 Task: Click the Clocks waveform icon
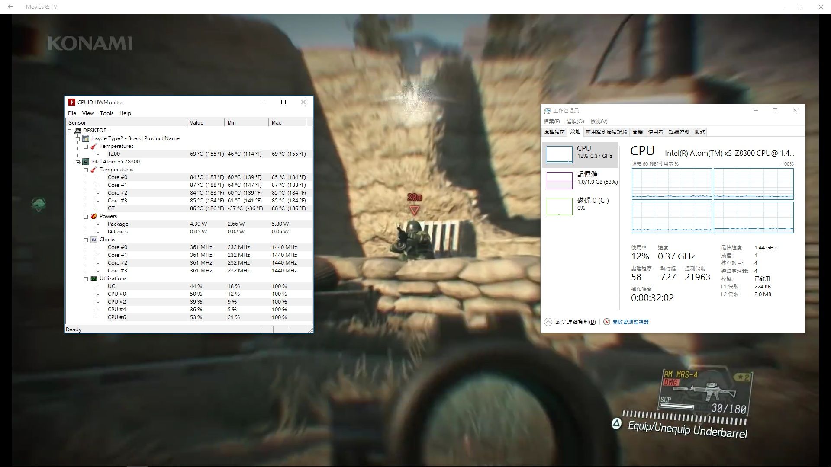(x=94, y=240)
